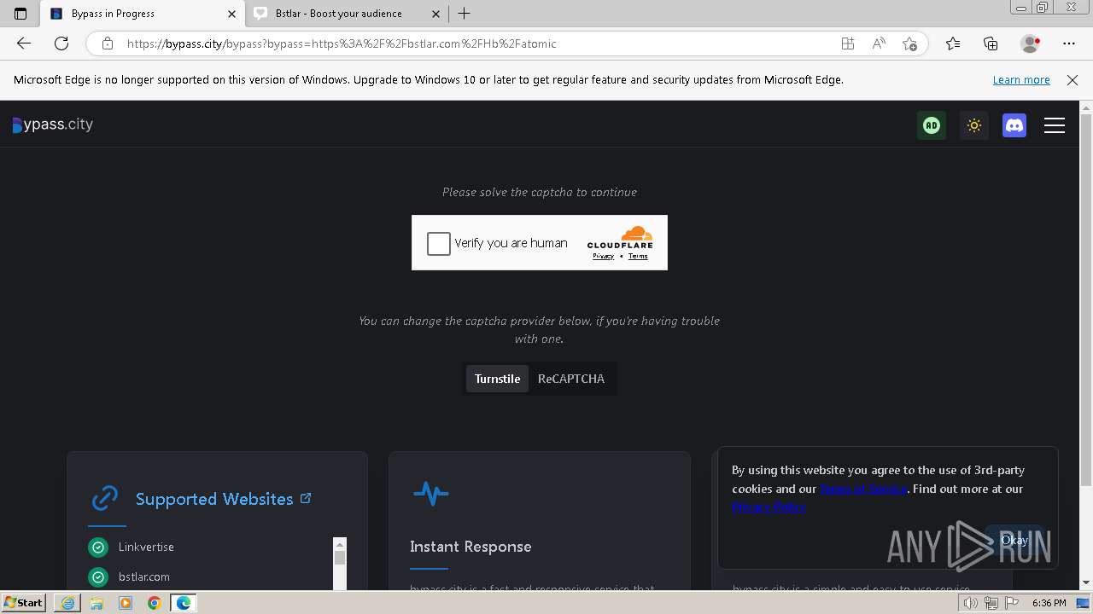The height and width of the screenshot is (614, 1093).
Task: Open Edge Settings and more menu
Action: [1069, 43]
